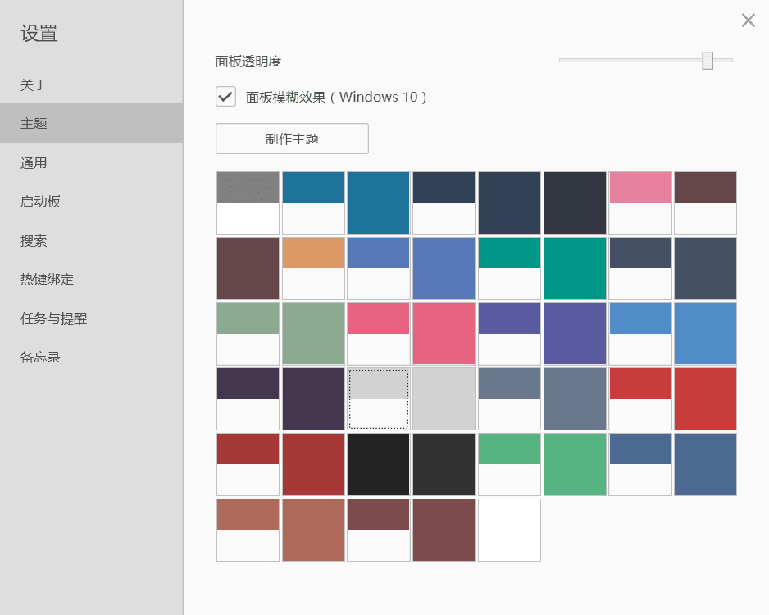769x615 pixels.
Task: Enable 面板模糊效果 (Windows 10) checkbox
Action: point(226,97)
